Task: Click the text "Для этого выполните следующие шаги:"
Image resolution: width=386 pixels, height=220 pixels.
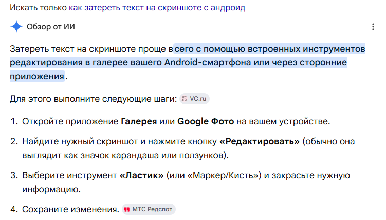Action: tap(94, 99)
